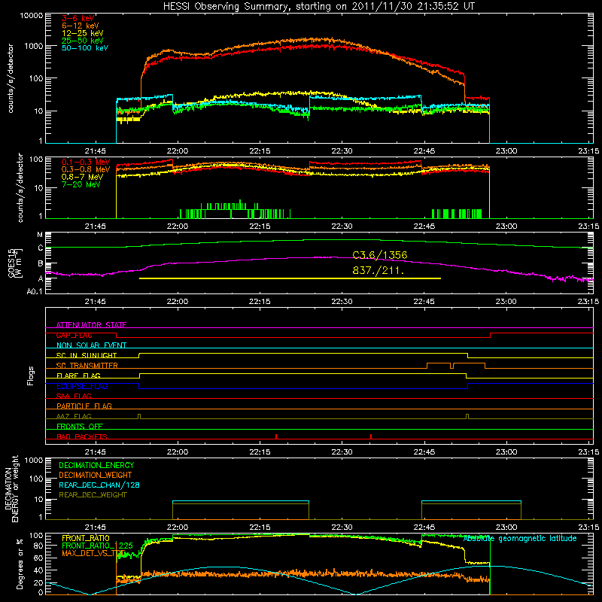This screenshot has width=602, height=602.
Task: Click the second BAD_PACKETS red tick marker
Action: click(x=371, y=436)
